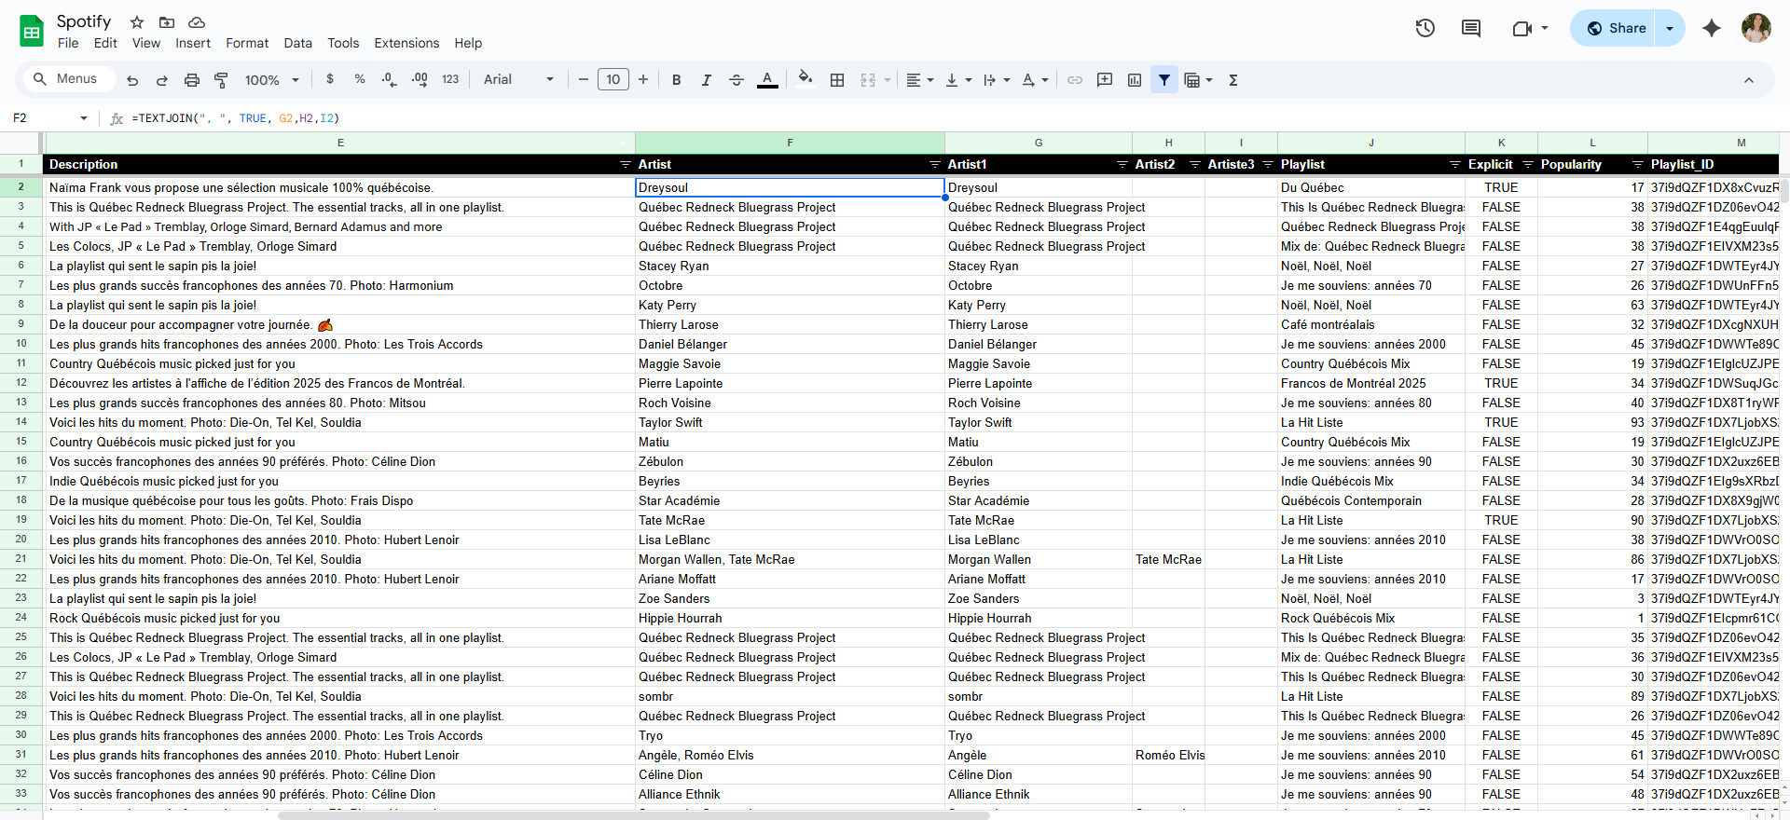Select row 12 header
Screen dimensions: 1790x820
[21, 383]
